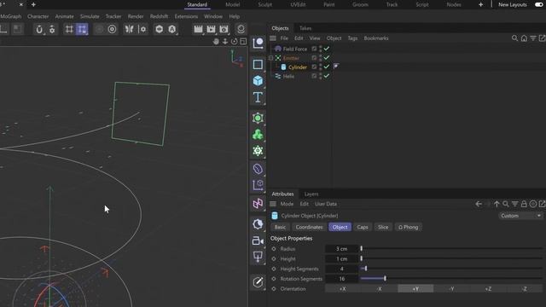The image size is (546, 307).
Task: Disable Field Force green checkmark
Action: pyautogui.click(x=327, y=49)
